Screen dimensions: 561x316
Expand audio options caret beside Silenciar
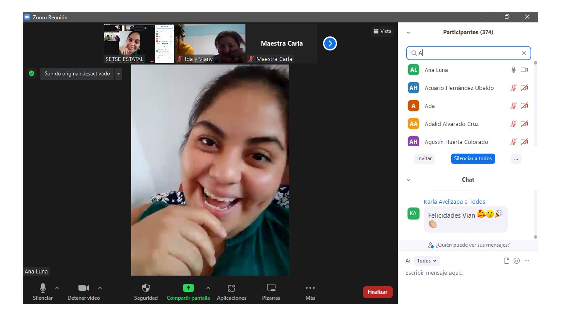(57, 288)
